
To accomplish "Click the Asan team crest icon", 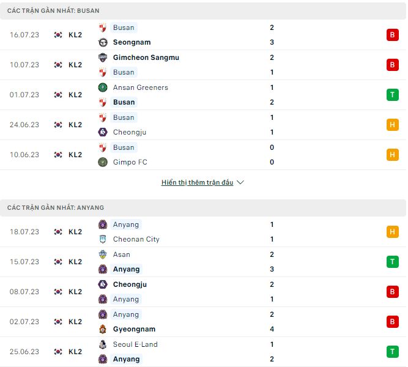I will (x=103, y=254).
